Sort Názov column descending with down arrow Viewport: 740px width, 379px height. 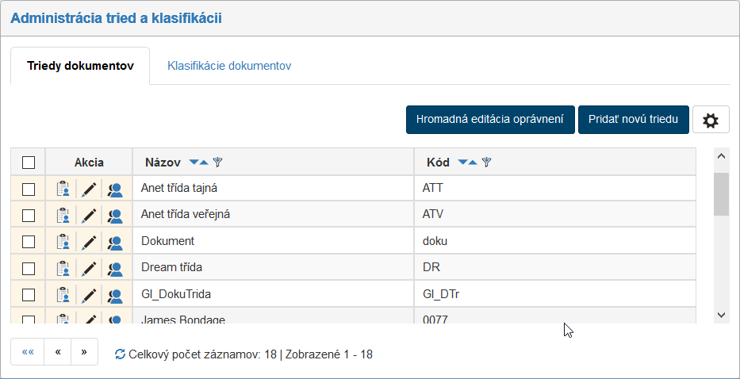click(194, 163)
